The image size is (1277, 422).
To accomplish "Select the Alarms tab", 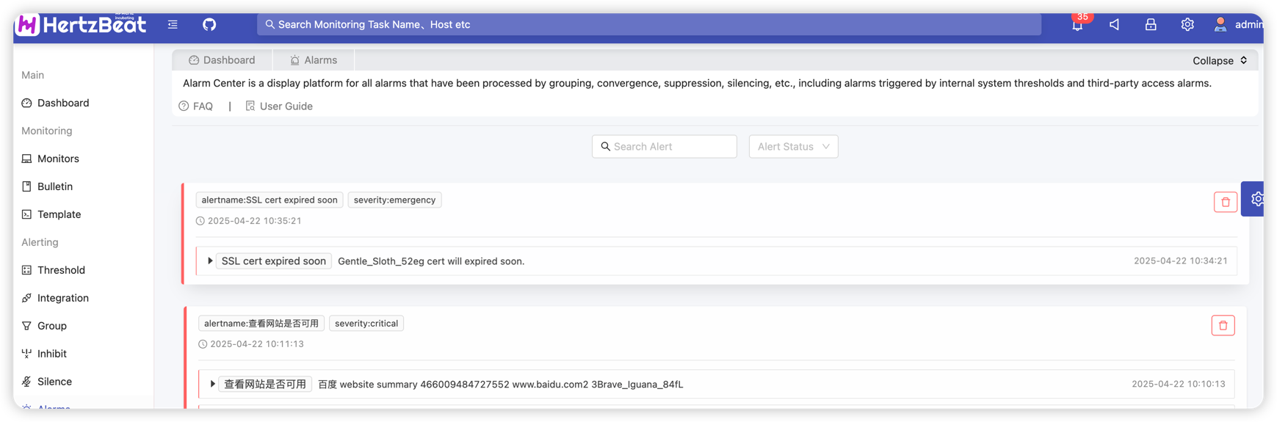I will tap(314, 60).
